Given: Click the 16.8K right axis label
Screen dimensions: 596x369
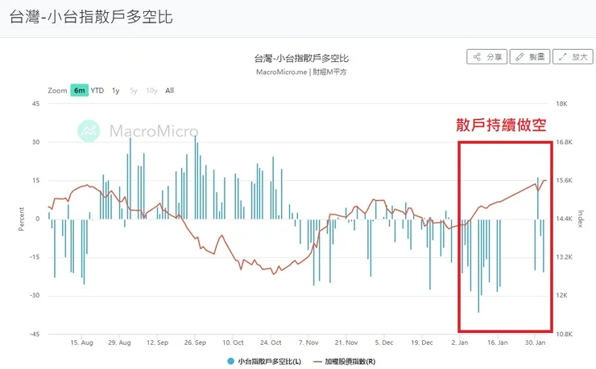Looking at the screenshot, I should tap(564, 142).
